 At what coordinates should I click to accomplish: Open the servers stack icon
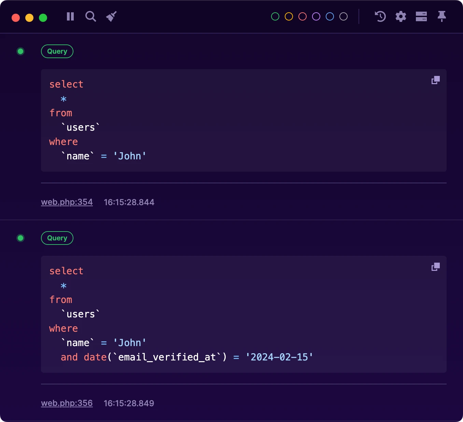point(421,16)
